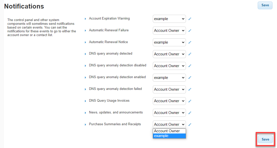Edit contact list for DNS Query Usage Invoices
The width and height of the screenshot is (277, 148).
pyautogui.click(x=190, y=101)
